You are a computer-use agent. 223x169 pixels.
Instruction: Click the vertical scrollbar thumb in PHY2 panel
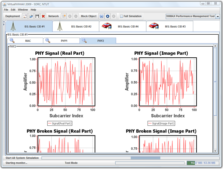coord(215,82)
